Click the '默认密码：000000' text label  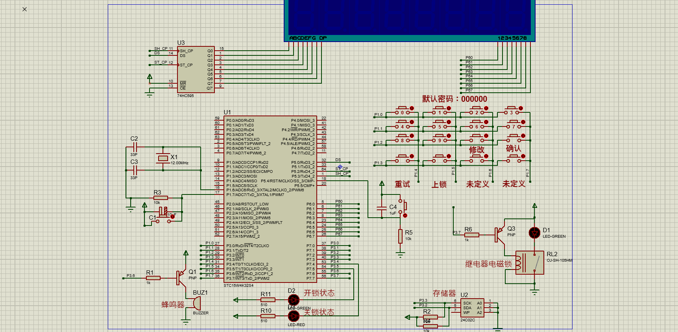click(455, 99)
